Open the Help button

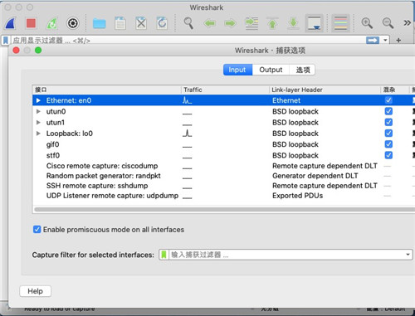coord(35,291)
